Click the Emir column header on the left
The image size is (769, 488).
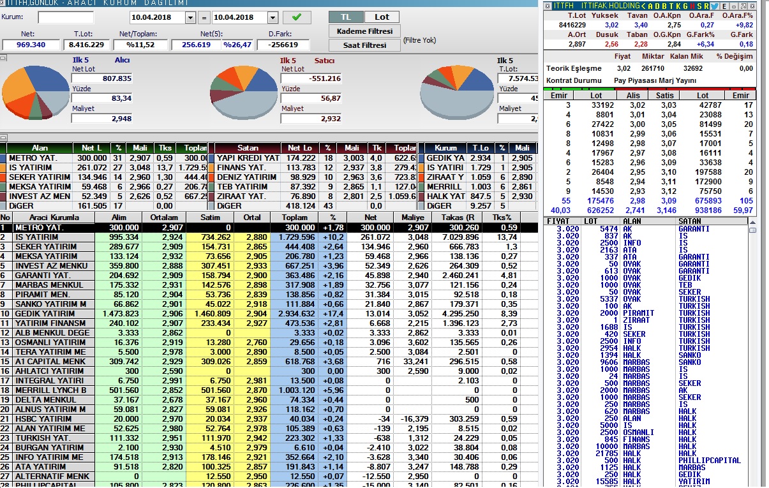click(558, 96)
